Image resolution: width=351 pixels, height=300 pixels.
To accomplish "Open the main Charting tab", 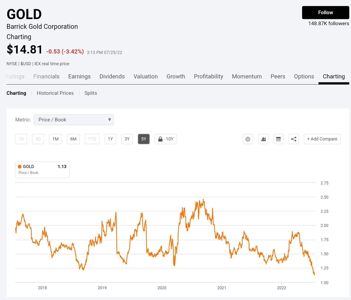I will click(334, 76).
